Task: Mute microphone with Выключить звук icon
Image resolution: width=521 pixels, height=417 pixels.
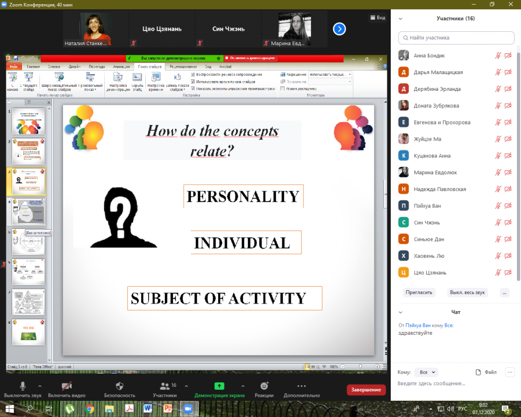Action: coord(23,386)
